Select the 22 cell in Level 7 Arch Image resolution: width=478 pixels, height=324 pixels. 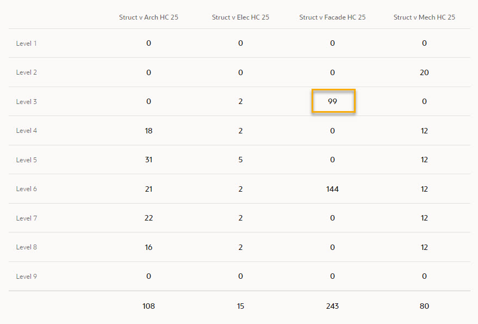148,218
